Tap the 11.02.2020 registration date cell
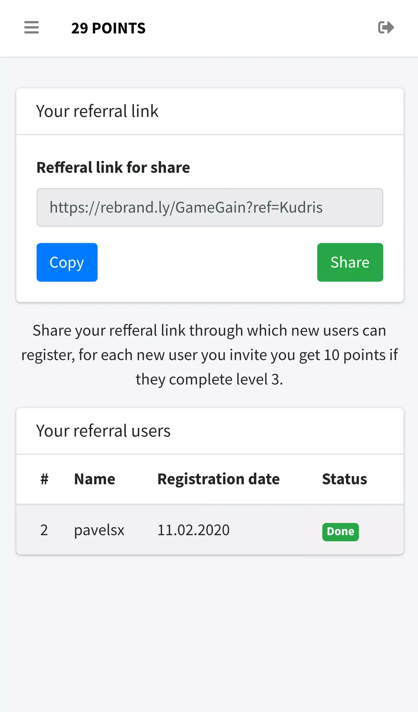 click(x=193, y=530)
